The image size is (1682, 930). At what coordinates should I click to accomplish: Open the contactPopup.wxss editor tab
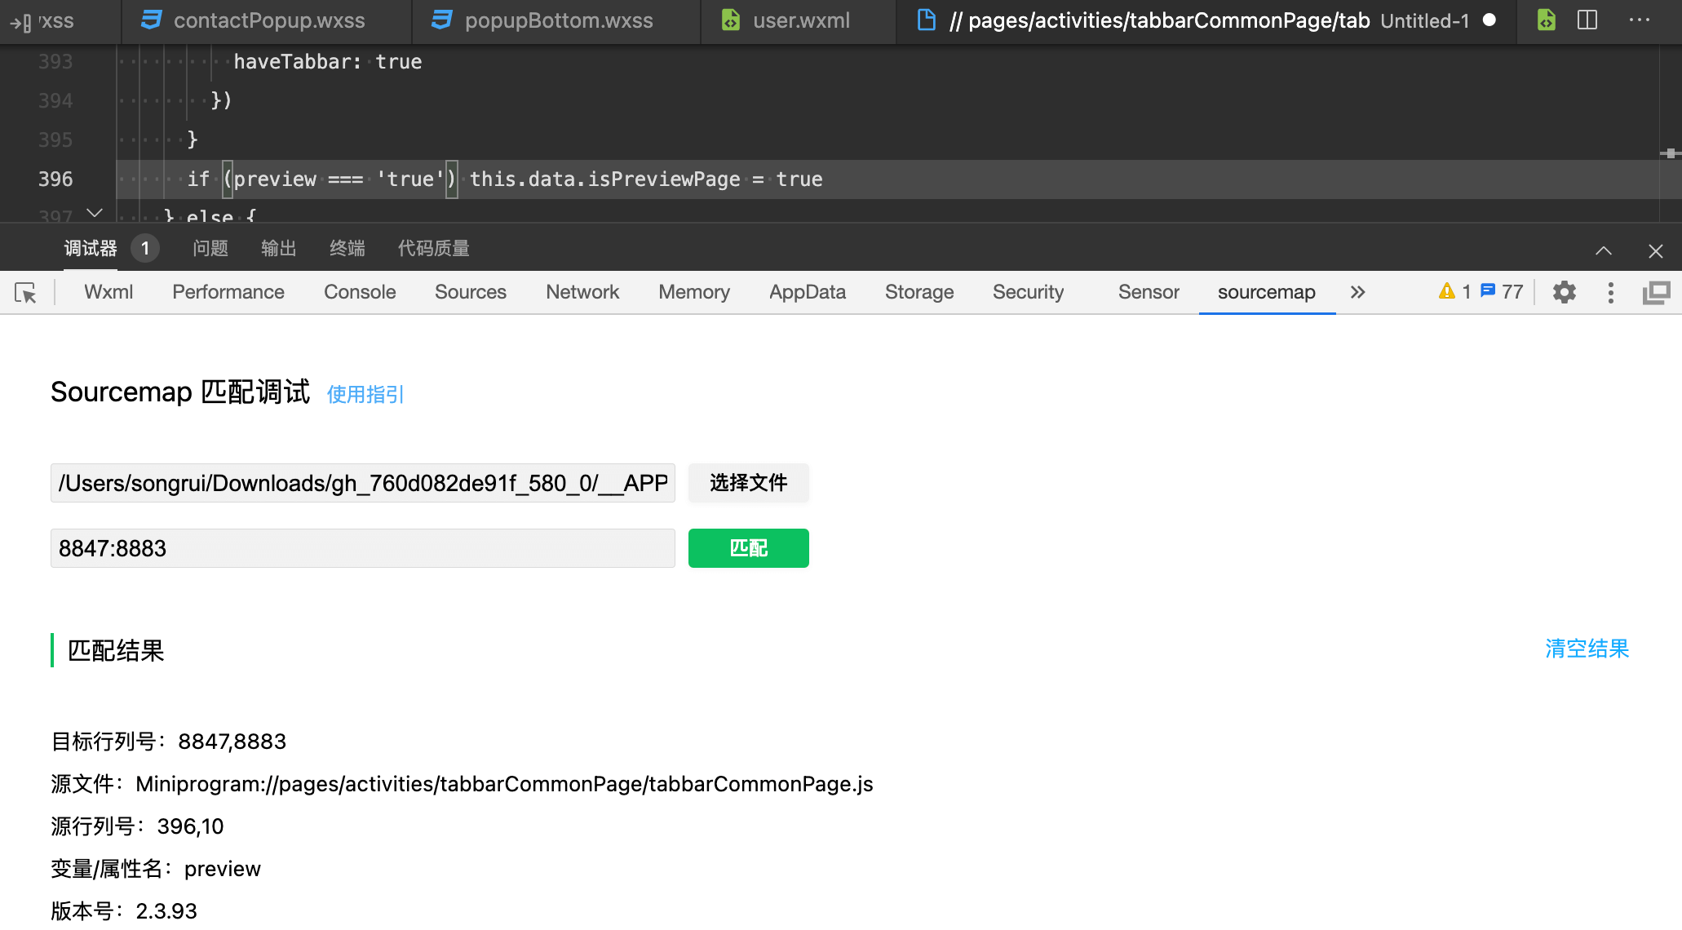tap(268, 20)
